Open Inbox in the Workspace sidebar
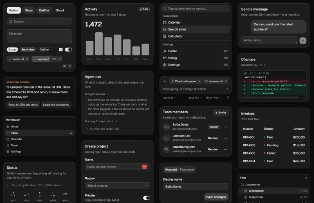 [x=39, y=133]
